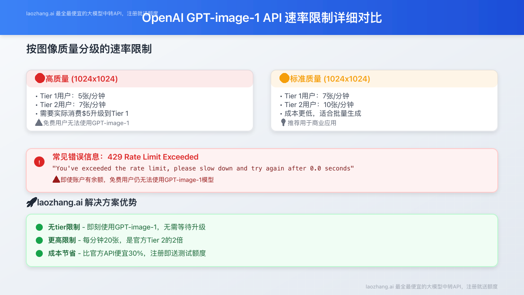Click the line 无tier限制 - 即刻使用GPT-image-1
Viewport: 524px width, 295px height.
pos(127,227)
